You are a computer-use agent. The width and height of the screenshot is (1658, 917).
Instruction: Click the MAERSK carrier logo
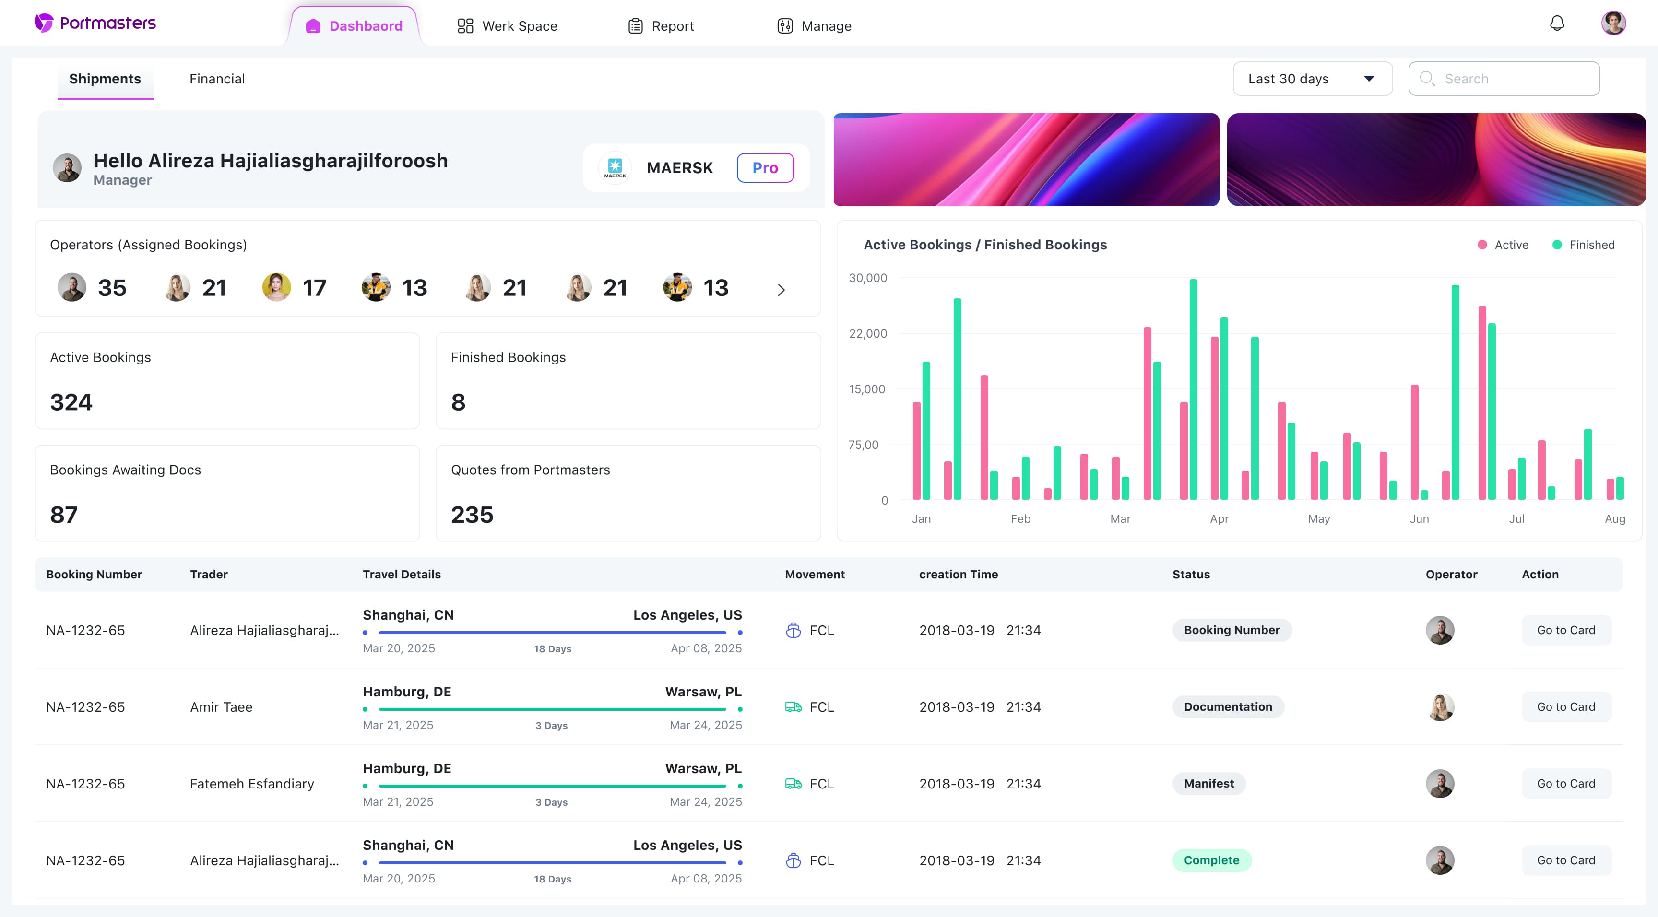click(x=616, y=167)
